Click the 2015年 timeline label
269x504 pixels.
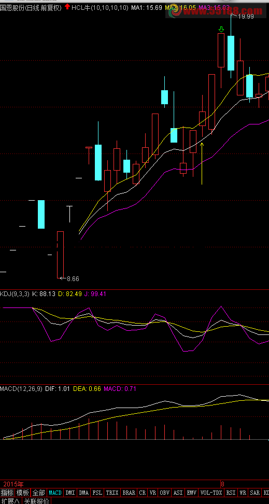pyautogui.click(x=13, y=484)
